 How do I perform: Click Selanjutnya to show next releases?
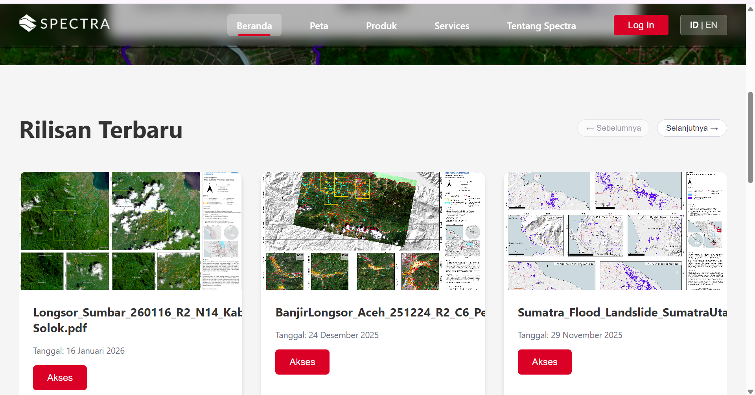pyautogui.click(x=692, y=128)
